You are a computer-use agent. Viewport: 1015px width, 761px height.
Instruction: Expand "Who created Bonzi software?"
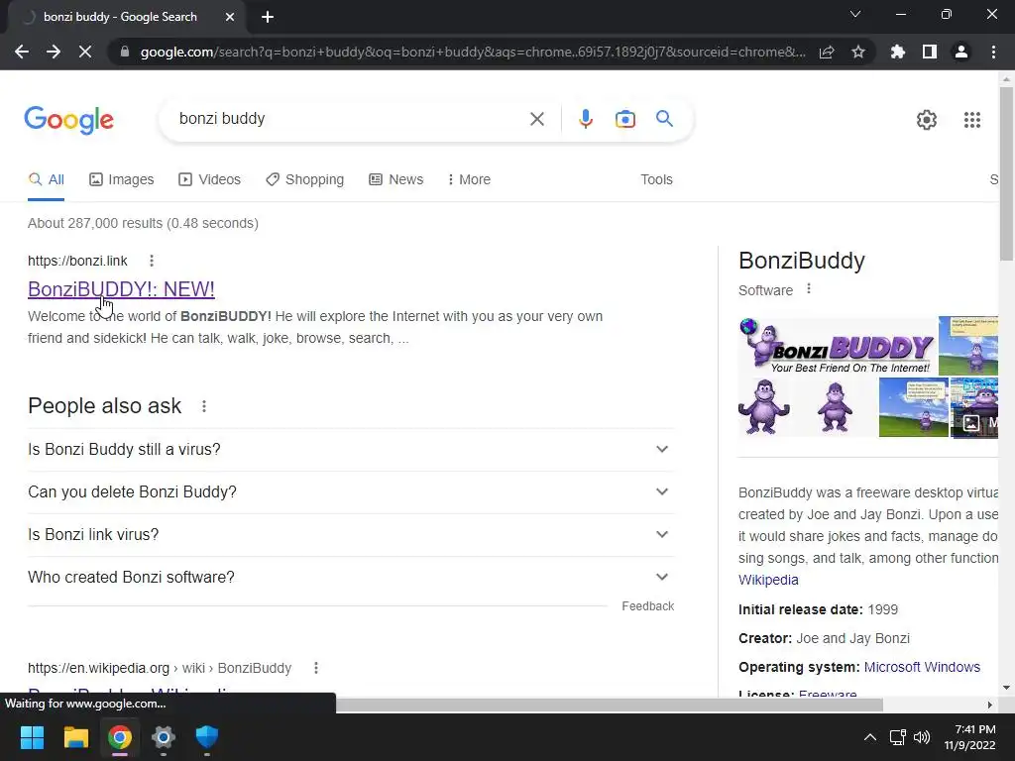pos(351,578)
